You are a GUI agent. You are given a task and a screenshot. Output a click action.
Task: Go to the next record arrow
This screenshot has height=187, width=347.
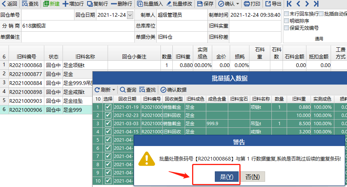tap(307, 4)
